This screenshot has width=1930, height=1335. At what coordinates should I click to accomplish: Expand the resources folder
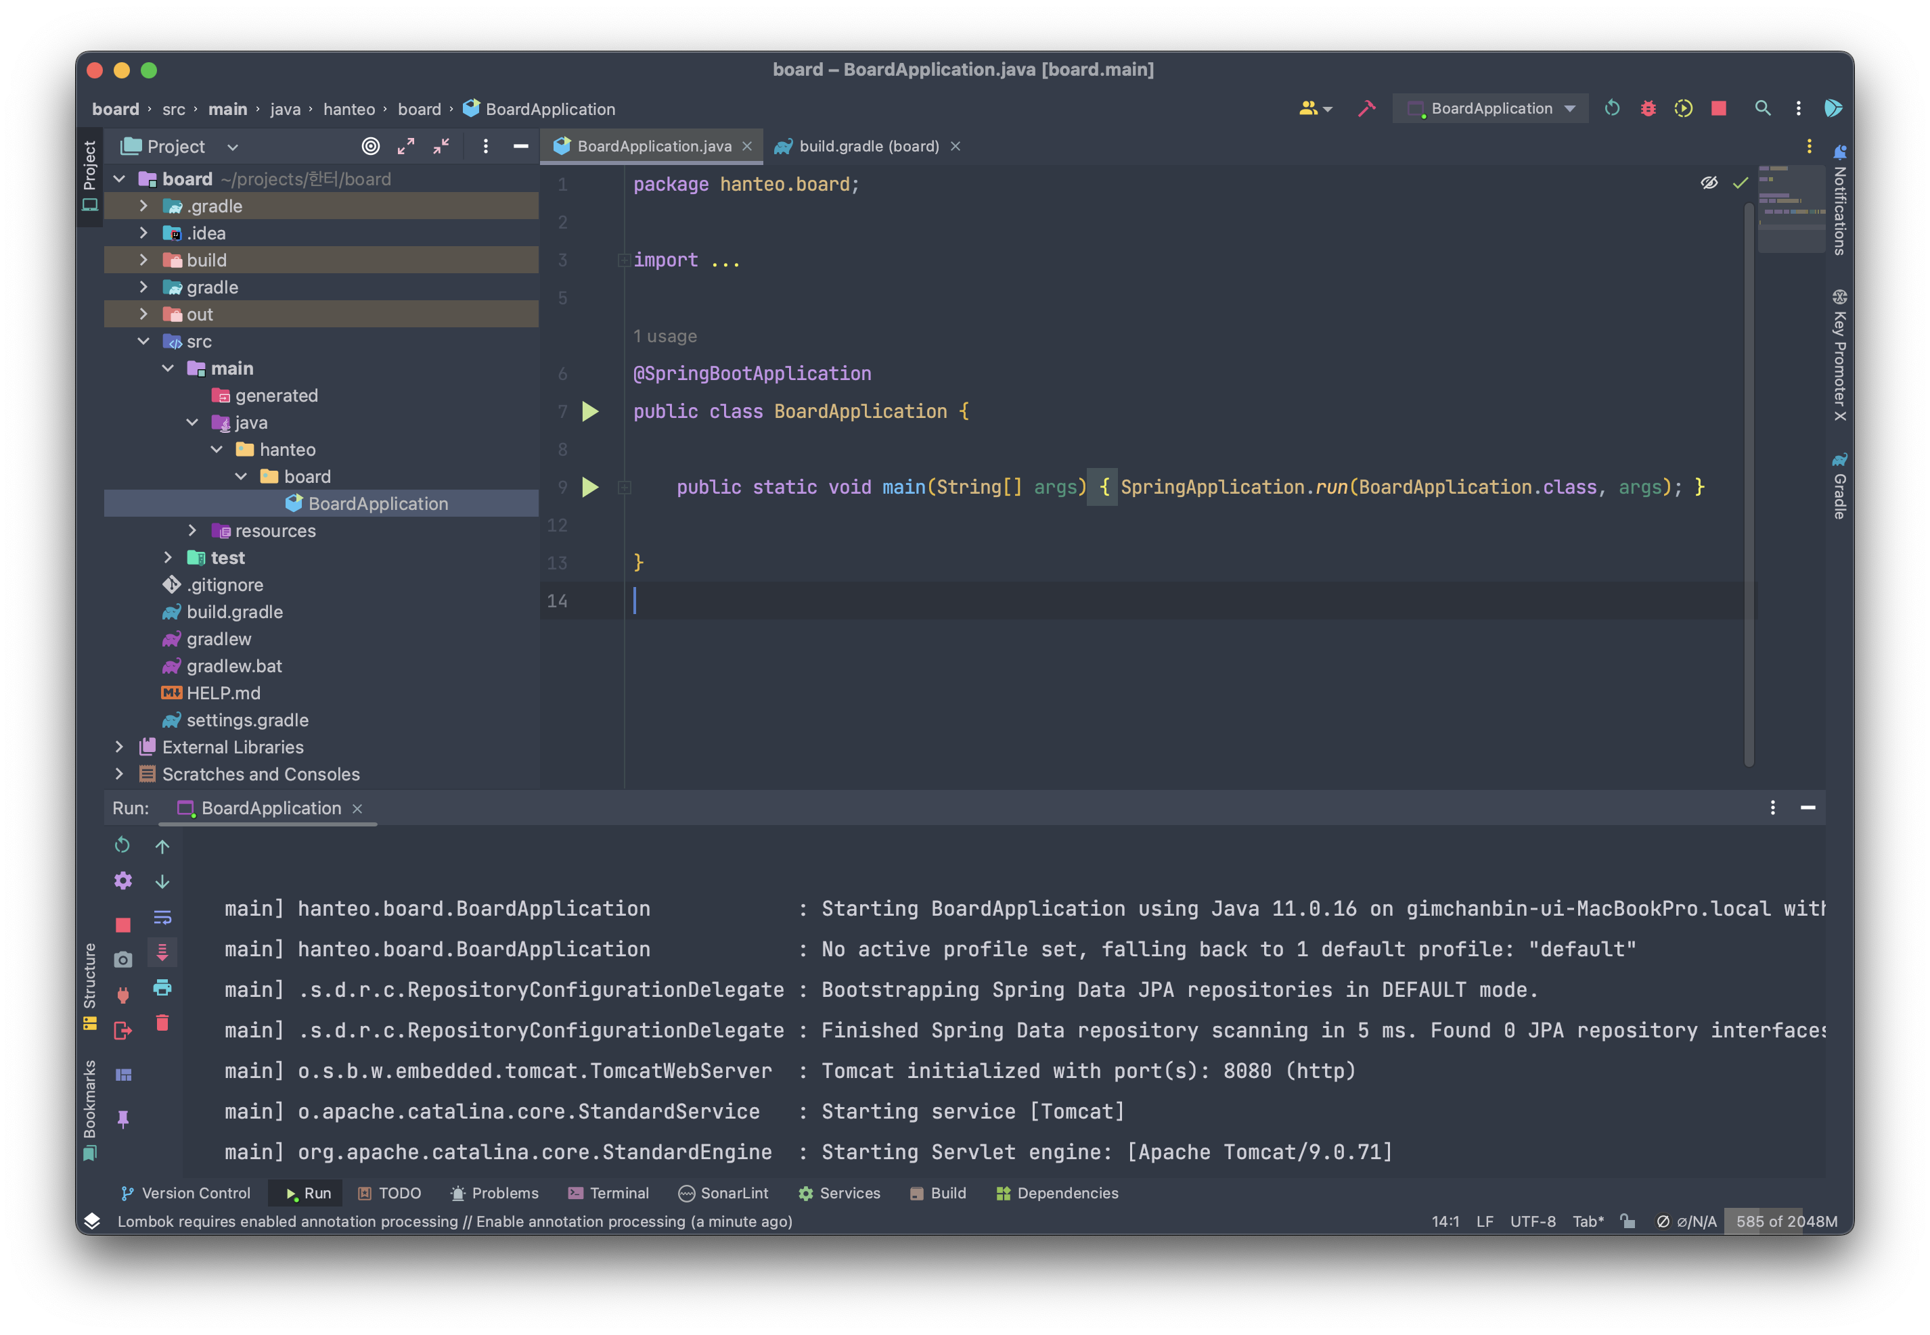pos(192,530)
